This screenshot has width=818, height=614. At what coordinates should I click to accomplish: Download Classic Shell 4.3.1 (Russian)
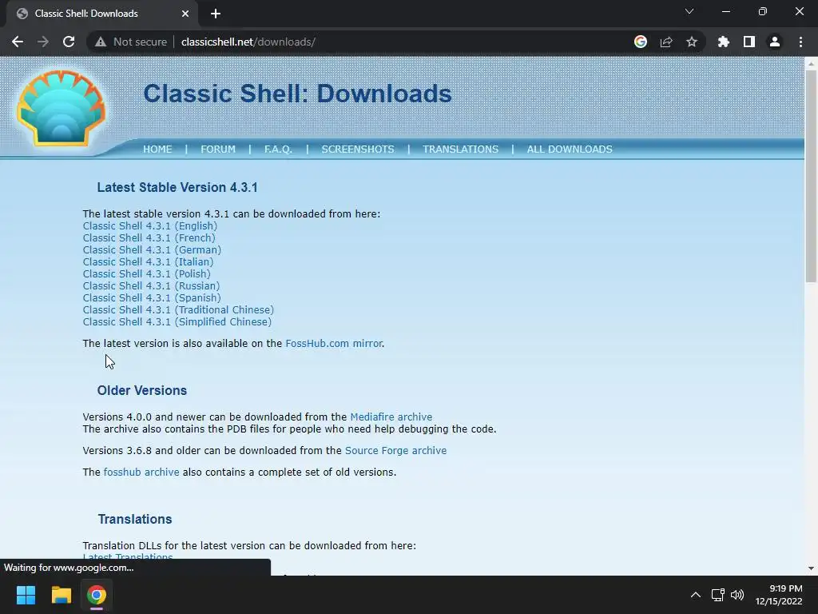(x=151, y=286)
